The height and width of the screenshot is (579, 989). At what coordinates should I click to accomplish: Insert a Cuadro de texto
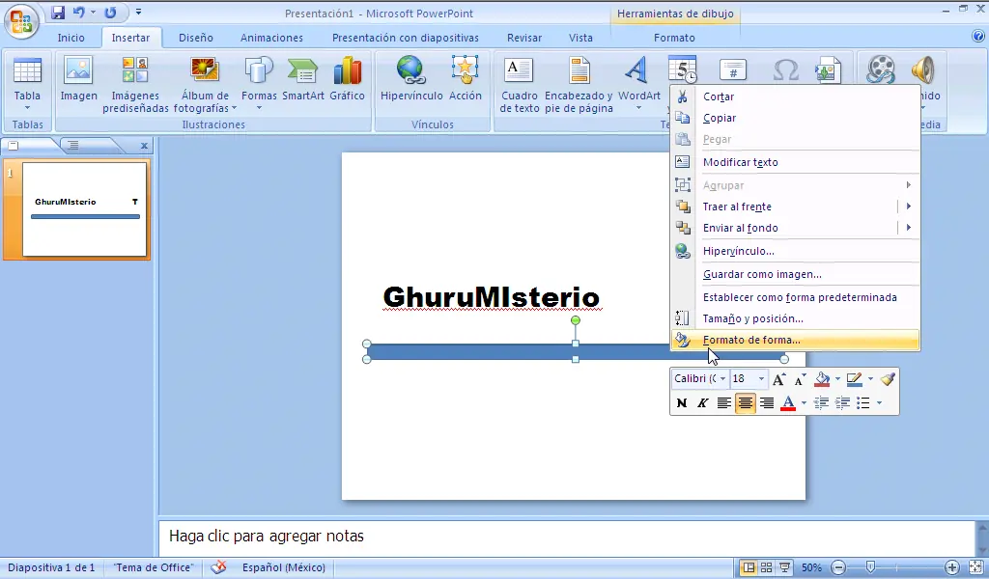pyautogui.click(x=519, y=84)
